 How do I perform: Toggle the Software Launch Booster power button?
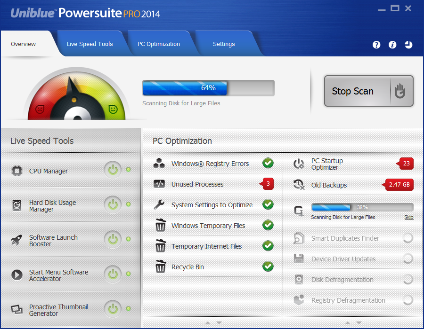click(x=113, y=240)
